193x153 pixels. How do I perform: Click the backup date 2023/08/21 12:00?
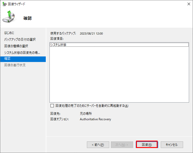click(x=91, y=34)
